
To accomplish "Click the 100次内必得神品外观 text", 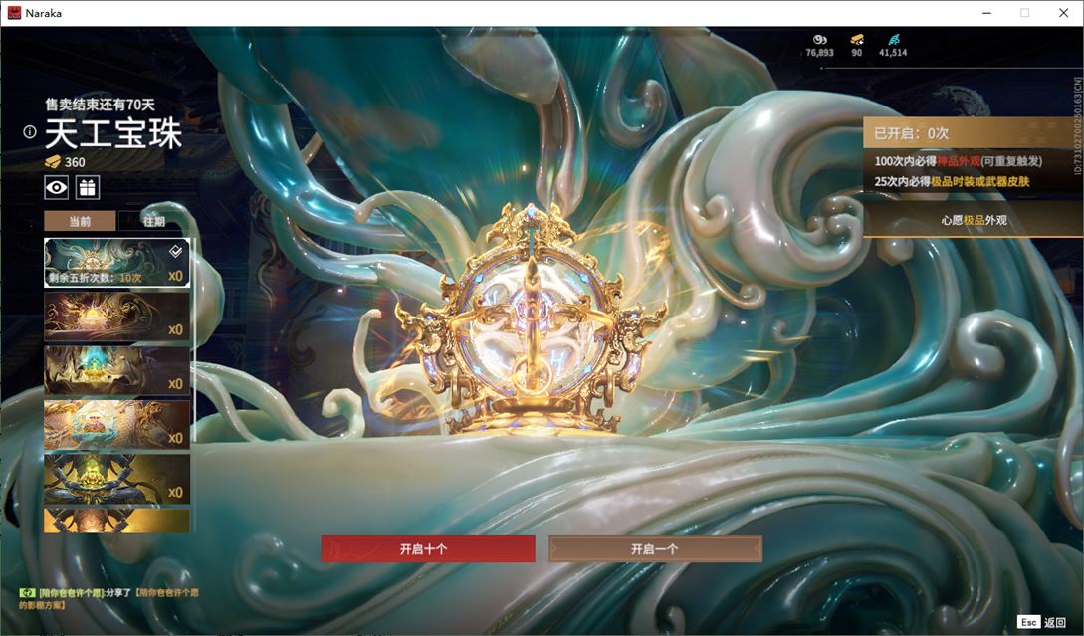I will [959, 161].
